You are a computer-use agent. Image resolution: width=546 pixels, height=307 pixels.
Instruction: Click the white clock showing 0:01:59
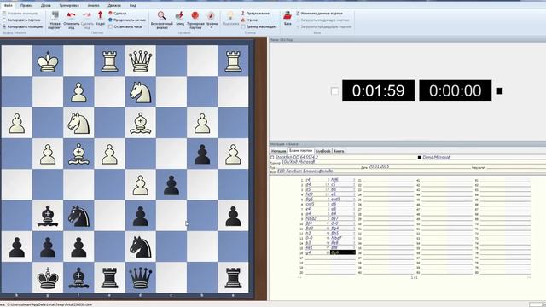[378, 91]
